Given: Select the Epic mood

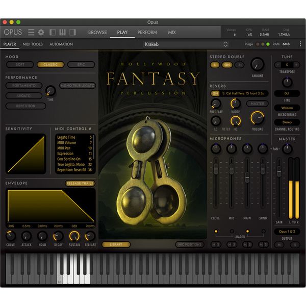Looking at the screenshot, I should pos(81,65).
